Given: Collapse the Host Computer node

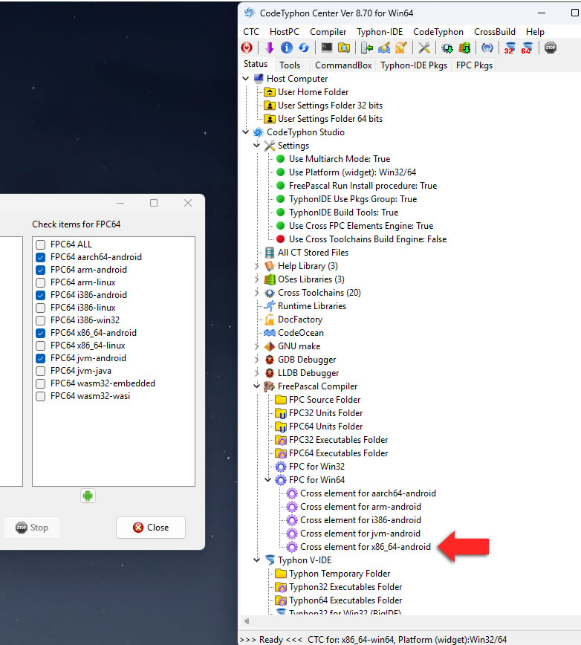Looking at the screenshot, I should [x=246, y=79].
